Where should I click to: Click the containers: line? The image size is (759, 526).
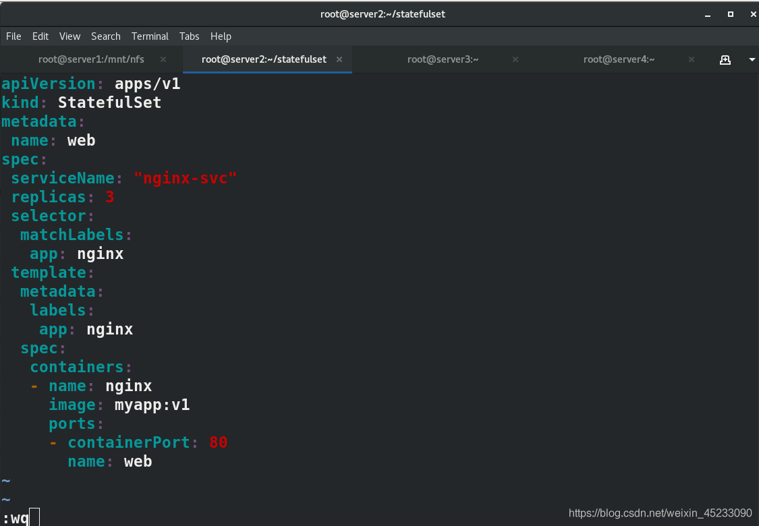(x=81, y=367)
